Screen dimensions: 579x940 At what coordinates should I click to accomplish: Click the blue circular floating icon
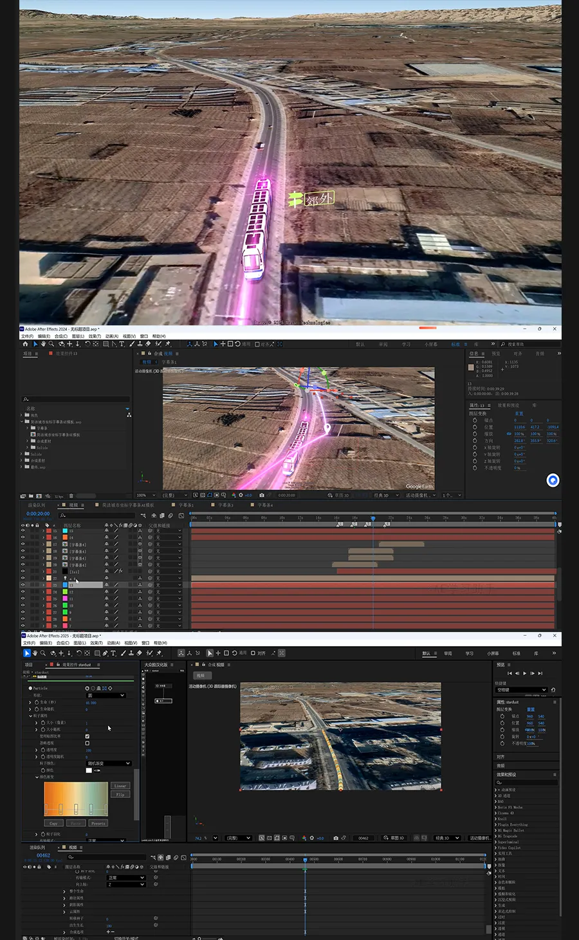(553, 480)
